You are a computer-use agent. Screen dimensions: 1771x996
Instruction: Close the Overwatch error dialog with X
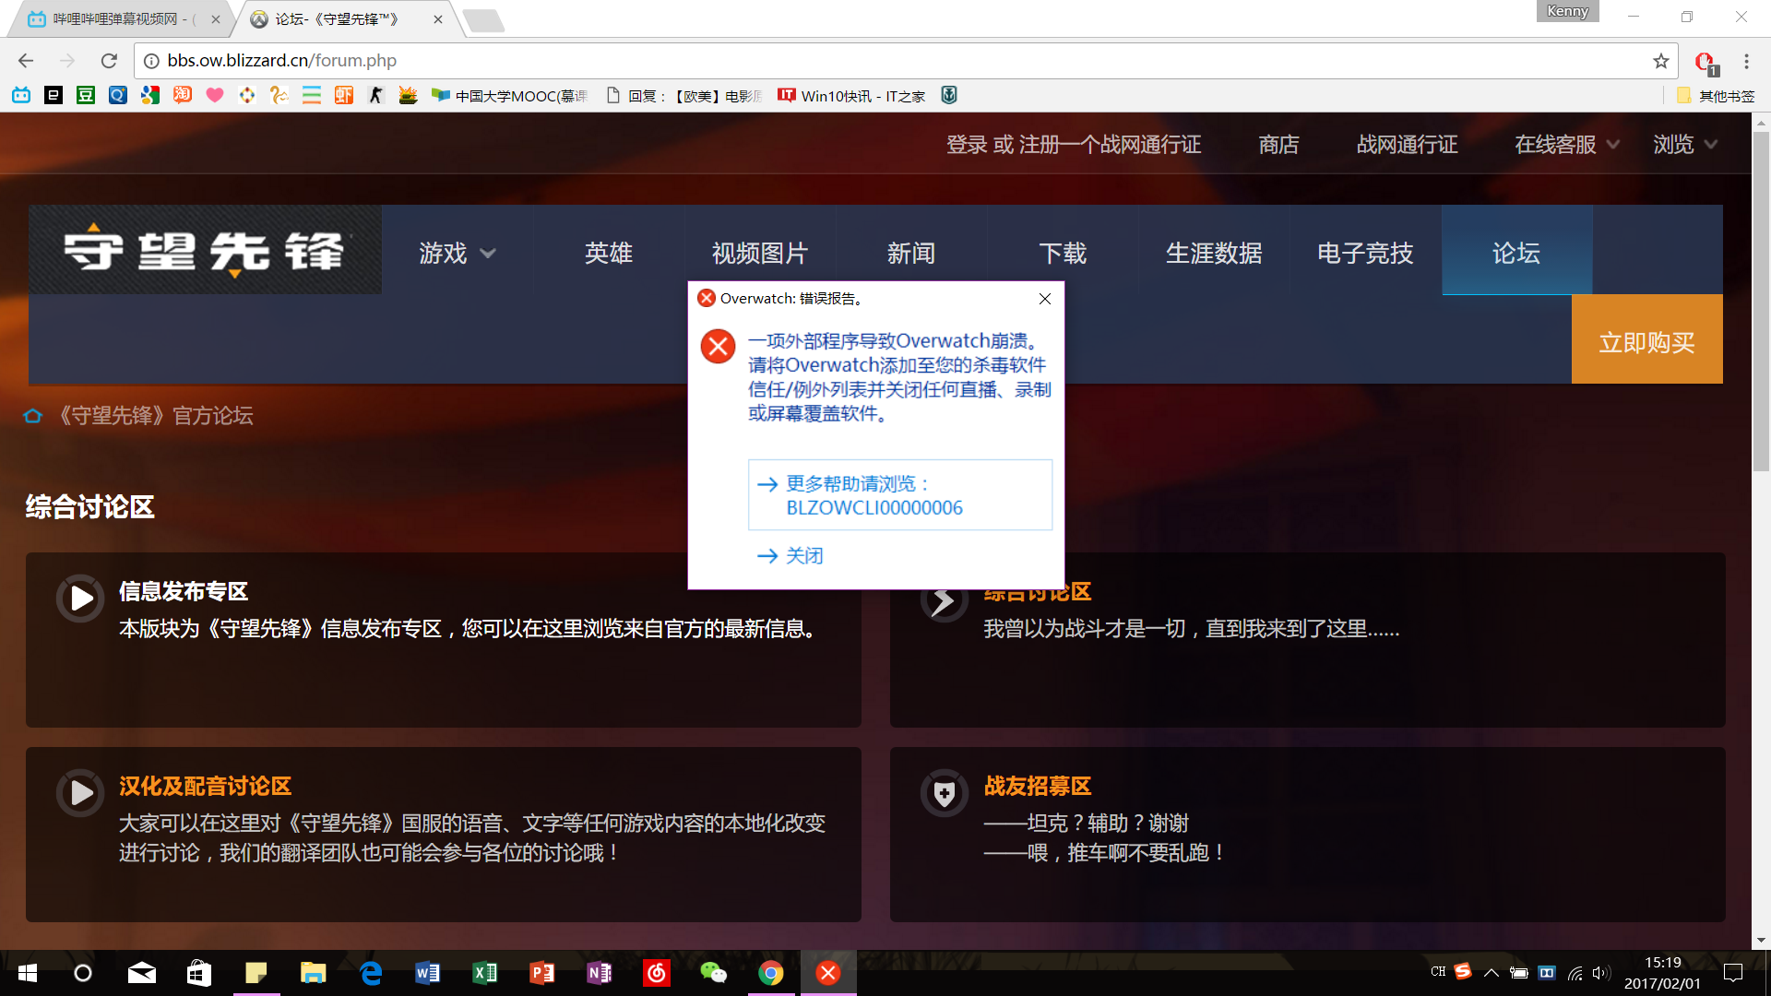click(1045, 299)
